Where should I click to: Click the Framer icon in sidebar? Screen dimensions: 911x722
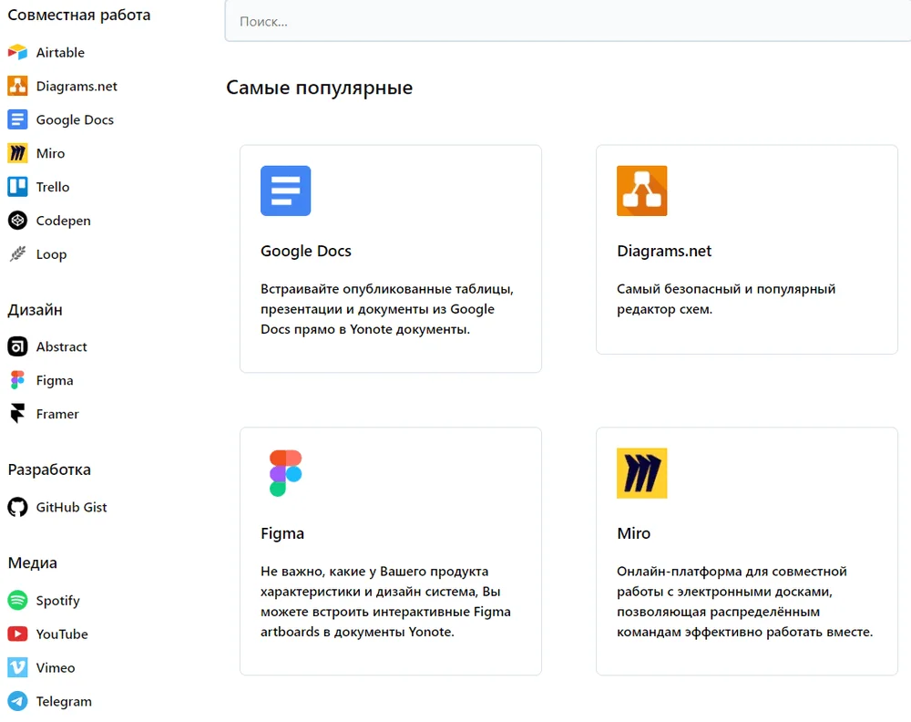[17, 414]
